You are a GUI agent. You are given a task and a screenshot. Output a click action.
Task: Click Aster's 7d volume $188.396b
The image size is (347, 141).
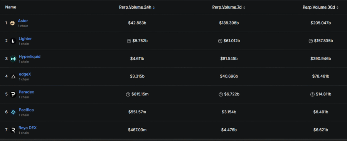[x=229, y=23]
